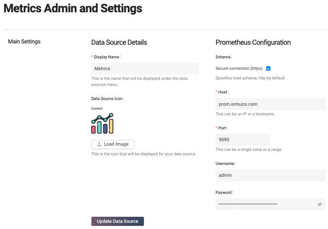Show the password with the eye icon
The height and width of the screenshot is (229, 328).
pos(320,204)
